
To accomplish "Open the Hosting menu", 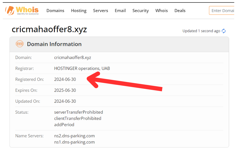I will 79,11.
